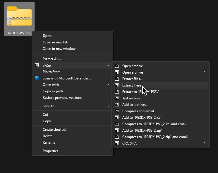218x173 pixels.
Task: Click 7z icon beside Add to "RB3DX-PS3_2.7z"
Action: tap(117, 117)
